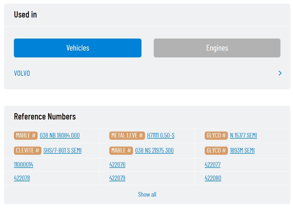Click reference number 422080

pos(213,178)
